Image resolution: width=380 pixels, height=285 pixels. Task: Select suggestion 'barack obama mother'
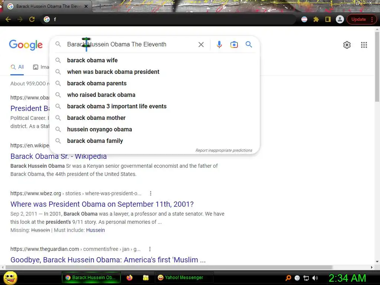coord(155,118)
